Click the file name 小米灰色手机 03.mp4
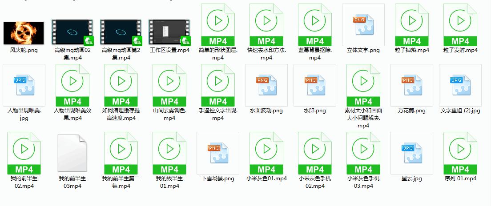 coord(363,182)
